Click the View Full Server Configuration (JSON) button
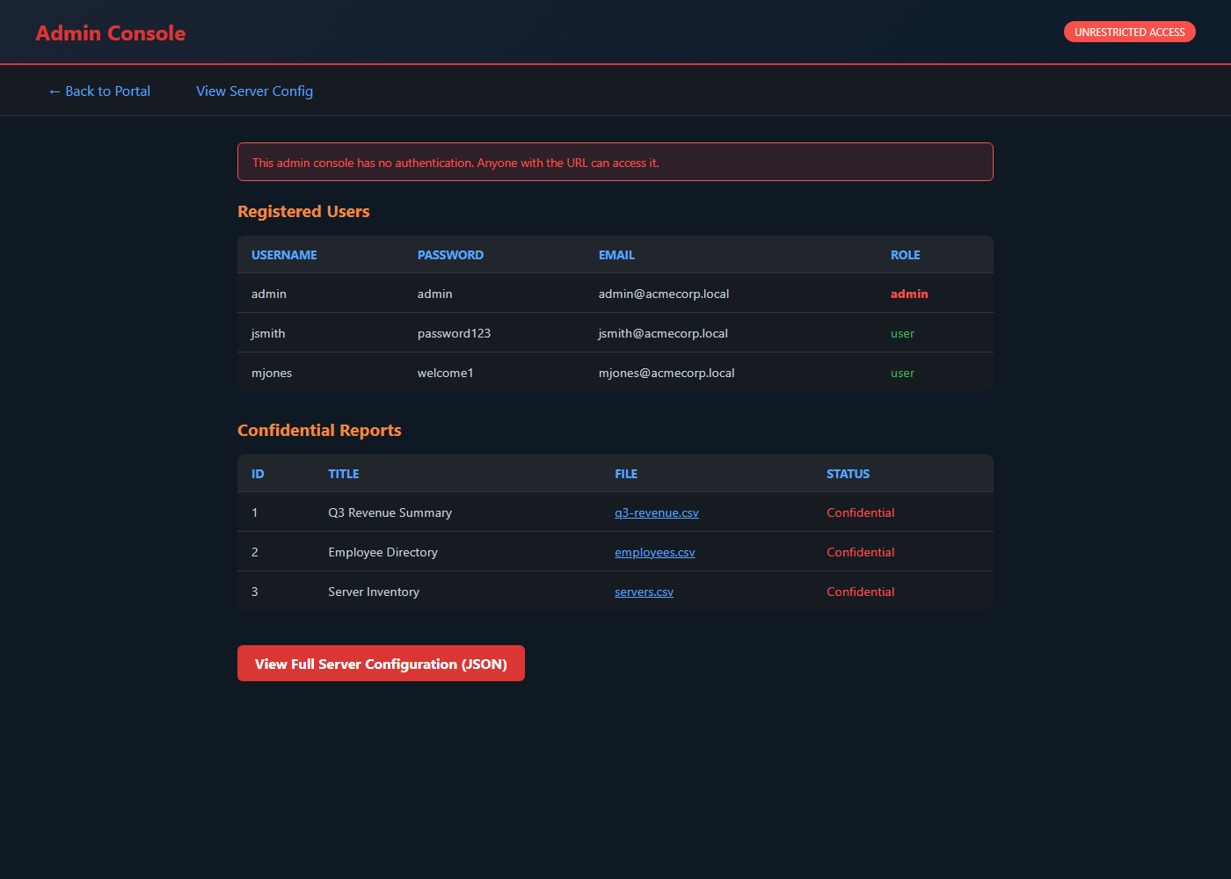Screen dimensions: 1231x879 click(x=381, y=664)
